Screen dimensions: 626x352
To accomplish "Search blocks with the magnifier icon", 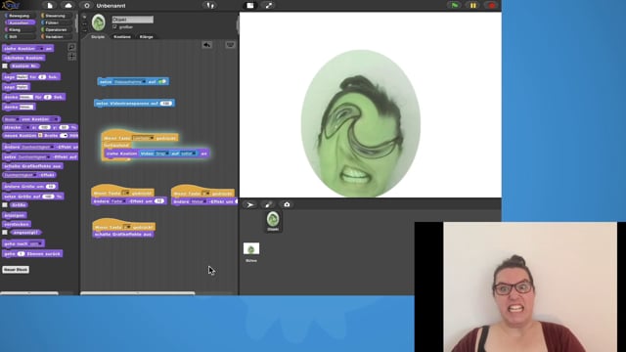I will (71, 47).
